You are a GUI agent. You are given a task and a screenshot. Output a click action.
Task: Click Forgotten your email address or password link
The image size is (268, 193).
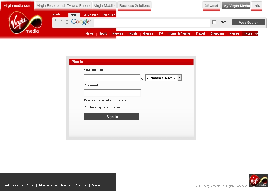click(x=107, y=100)
